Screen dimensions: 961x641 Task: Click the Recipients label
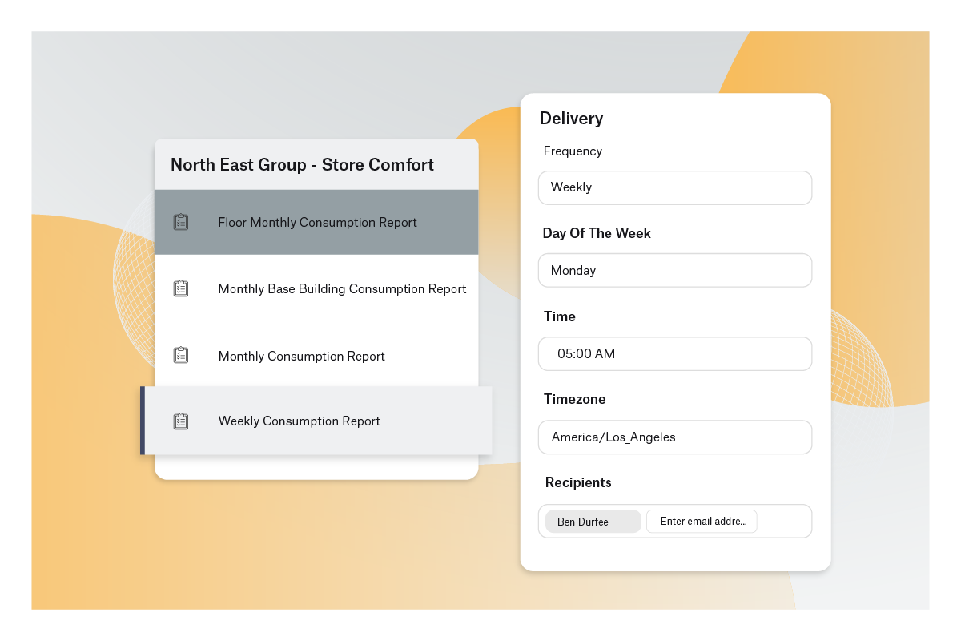(577, 482)
